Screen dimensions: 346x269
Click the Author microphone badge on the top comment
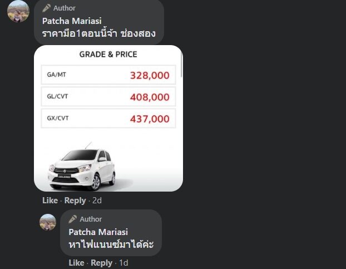coord(46,8)
